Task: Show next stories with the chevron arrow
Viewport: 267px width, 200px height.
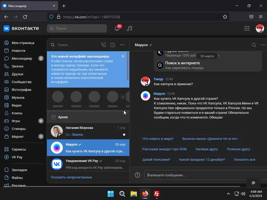Action: (x=123, y=97)
